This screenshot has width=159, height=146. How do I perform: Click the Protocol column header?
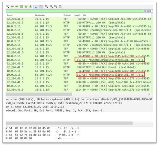67,15
